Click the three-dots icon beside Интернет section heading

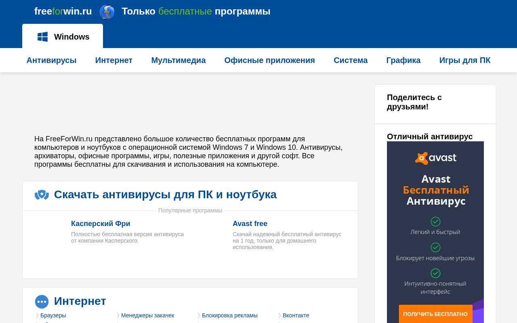[x=42, y=302]
